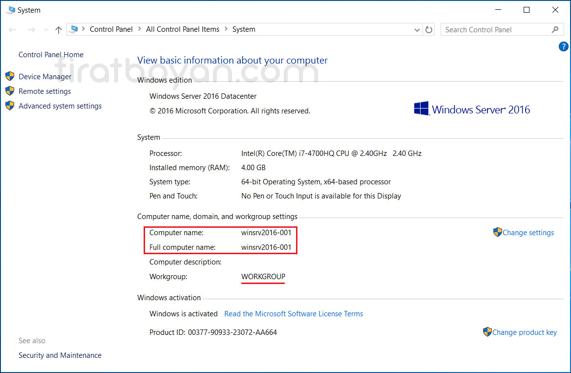Minimize the System window
The width and height of the screenshot is (571, 373).
click(498, 10)
